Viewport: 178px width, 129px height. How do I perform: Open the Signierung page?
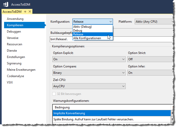[14, 63]
